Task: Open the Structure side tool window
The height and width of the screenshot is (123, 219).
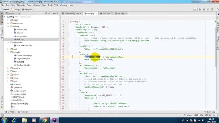Action: click(x=2, y=33)
